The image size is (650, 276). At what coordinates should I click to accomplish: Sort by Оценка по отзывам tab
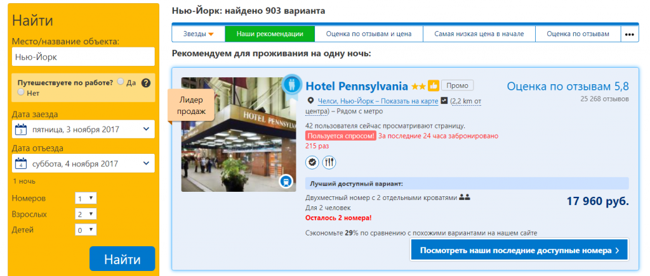(578, 34)
